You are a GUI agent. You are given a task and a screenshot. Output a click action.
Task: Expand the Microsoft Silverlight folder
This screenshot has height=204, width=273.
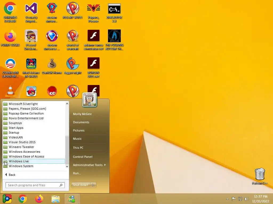click(x=34, y=104)
